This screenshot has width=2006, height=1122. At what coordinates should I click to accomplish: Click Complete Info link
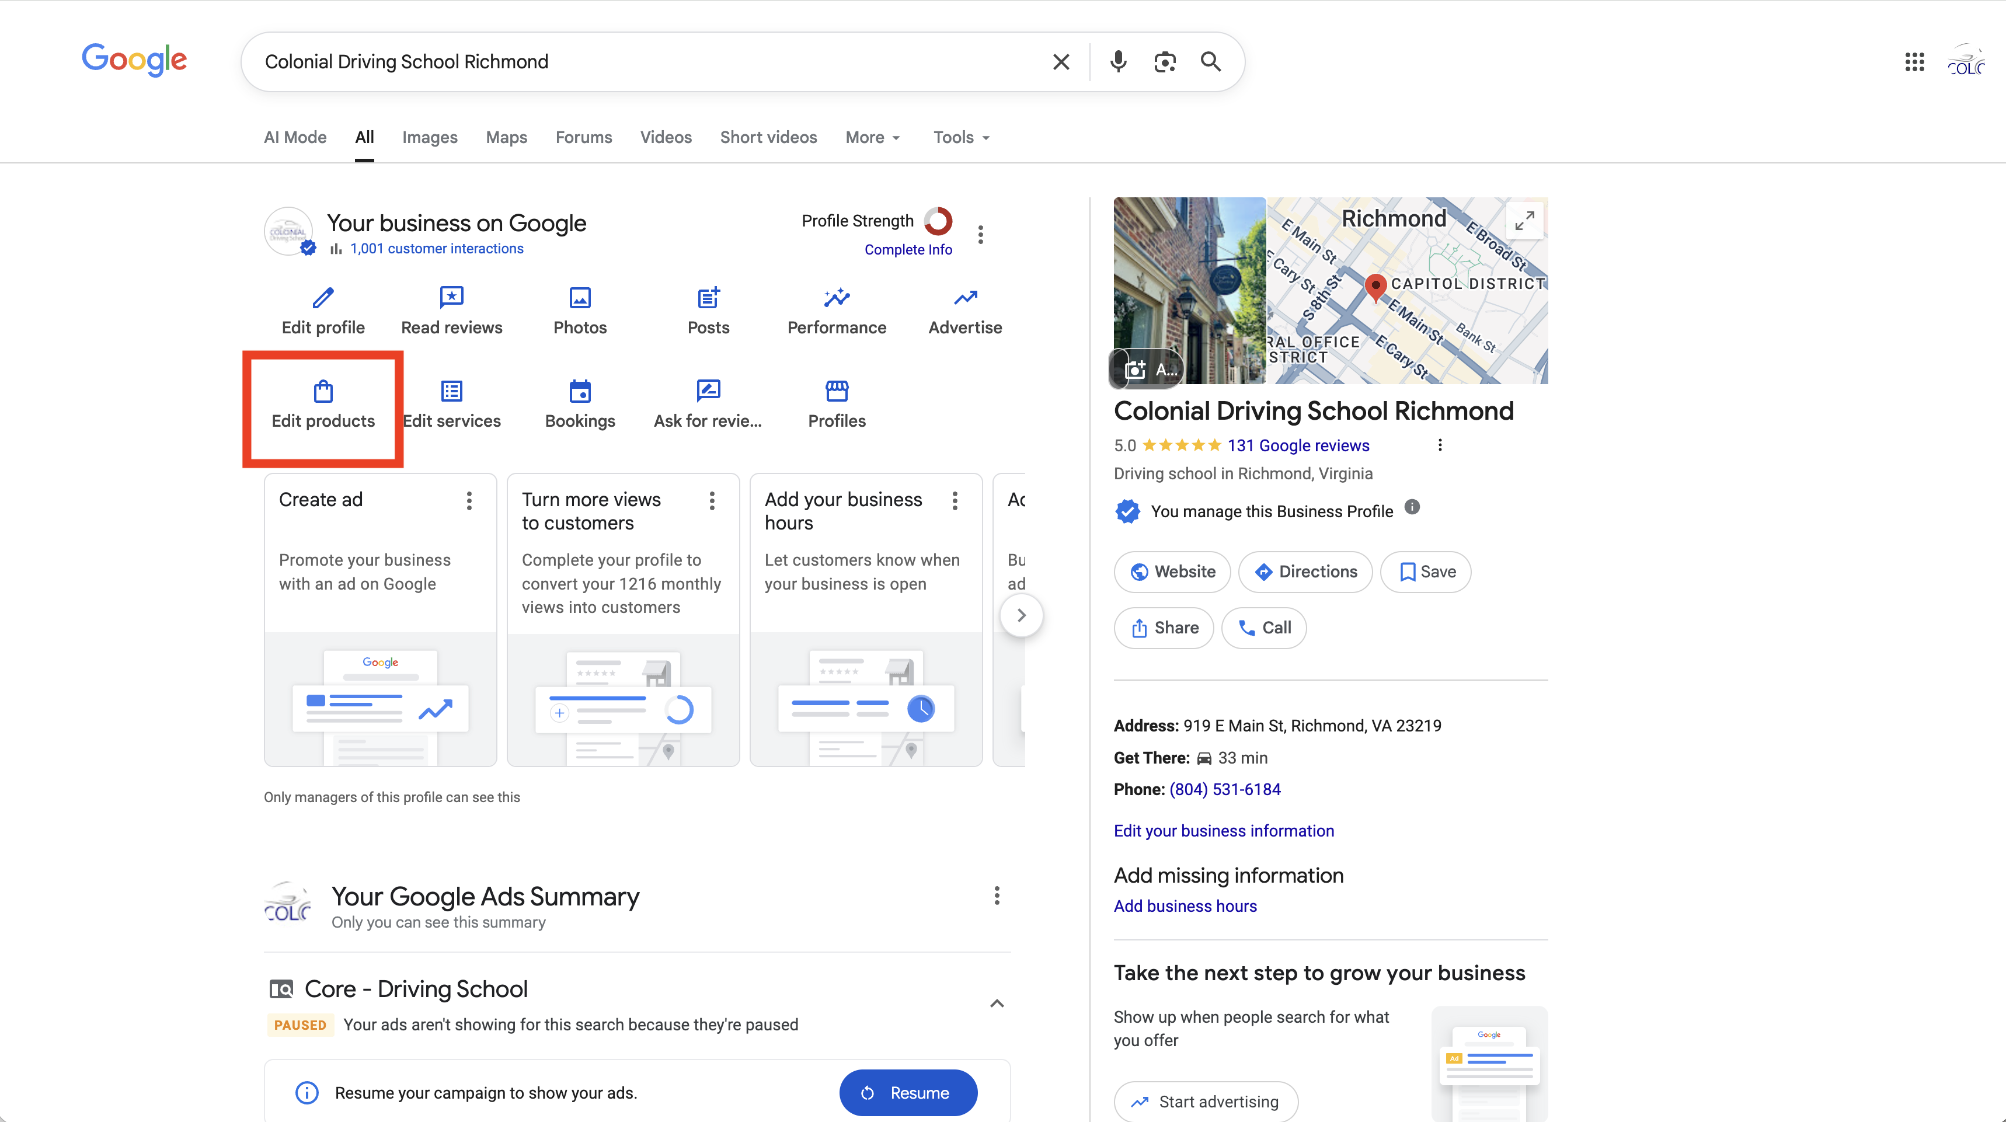908,249
